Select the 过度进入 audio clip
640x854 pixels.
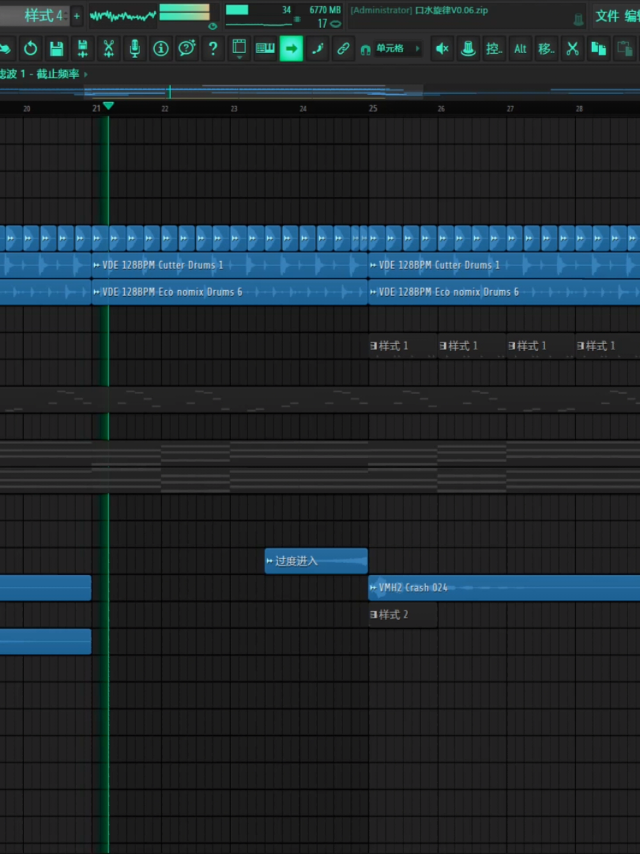coord(316,561)
